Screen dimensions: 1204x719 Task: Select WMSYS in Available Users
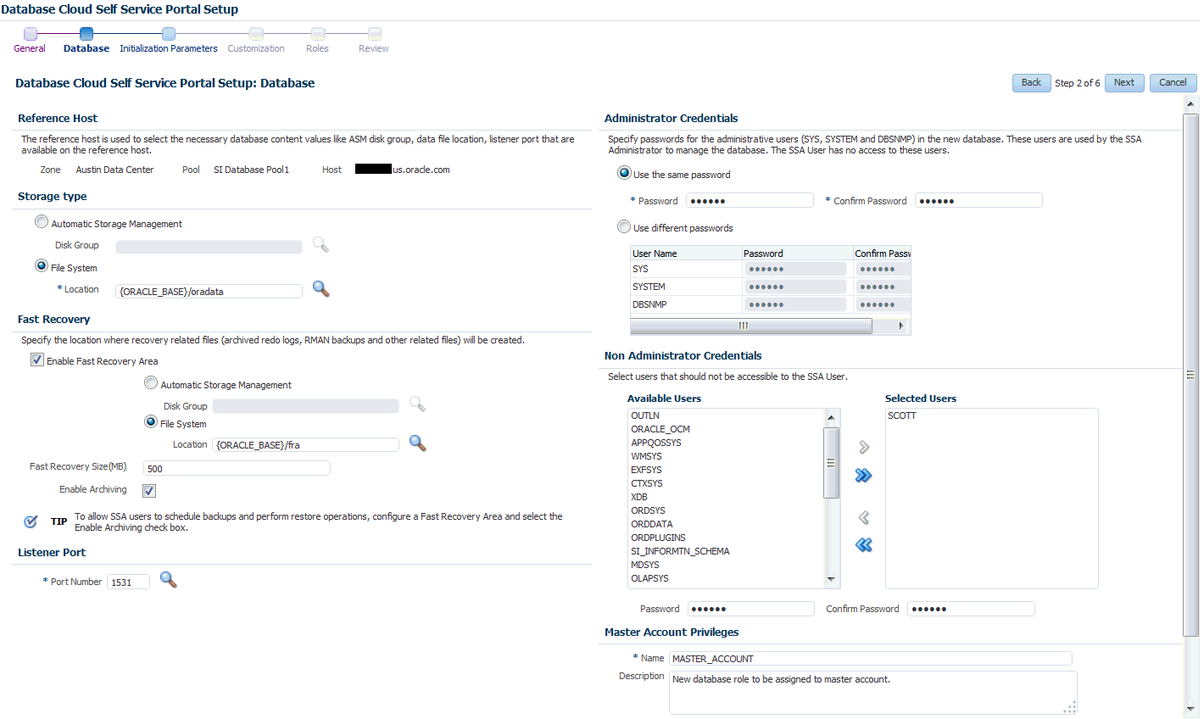[647, 456]
